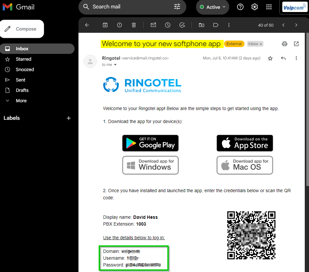This screenshot has height=272, width=309.
Task: Open the Settings gear
Action: tap(254, 7)
